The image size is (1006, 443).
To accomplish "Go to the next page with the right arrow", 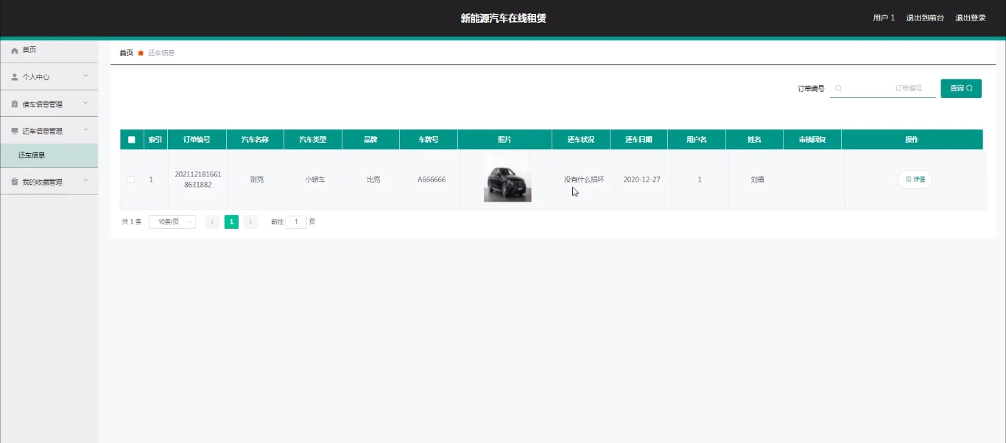I will (250, 221).
